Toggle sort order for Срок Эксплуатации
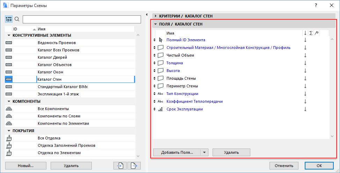Screen dimensions: 340x173 [305, 109]
